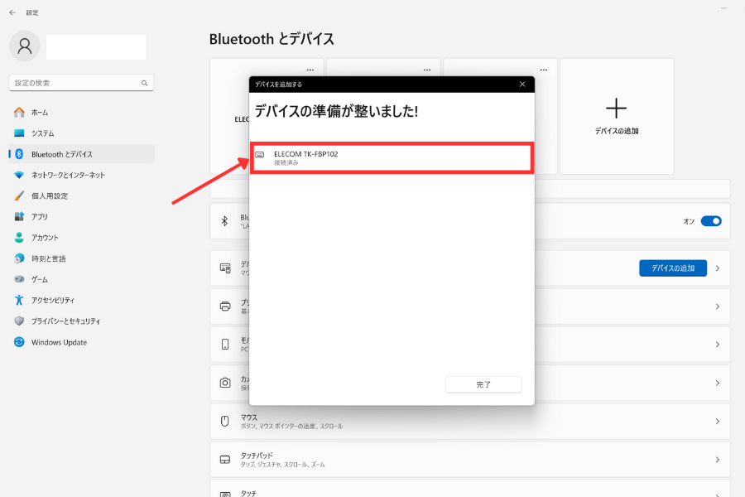The height and width of the screenshot is (497, 745).
Task: Go to ホーム in sidebar
Action: [81, 113]
